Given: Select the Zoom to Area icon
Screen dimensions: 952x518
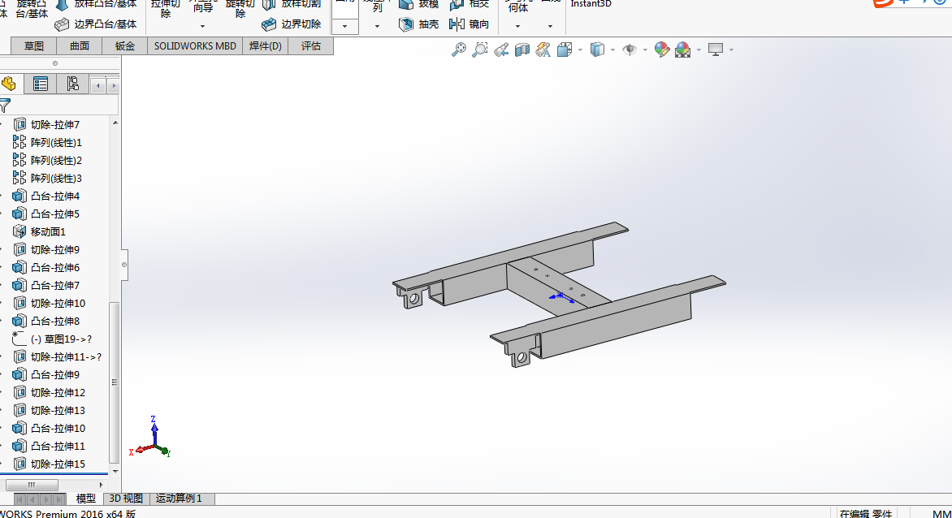Looking at the screenshot, I should 479,50.
